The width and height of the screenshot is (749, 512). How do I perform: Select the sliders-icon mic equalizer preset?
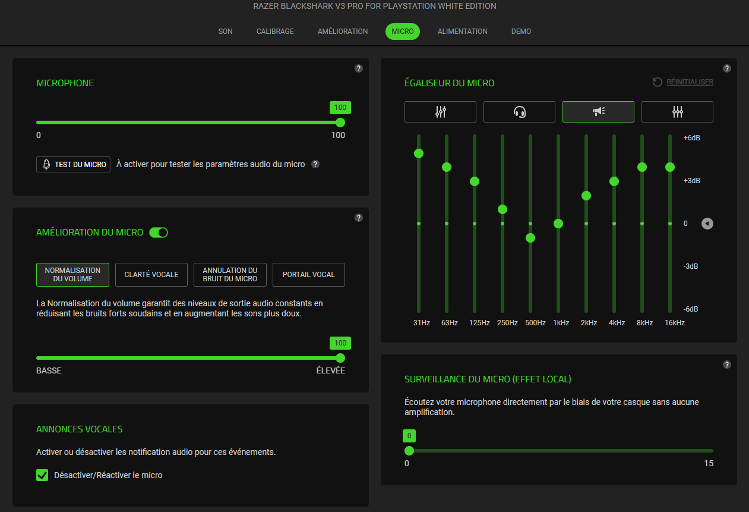tap(440, 112)
